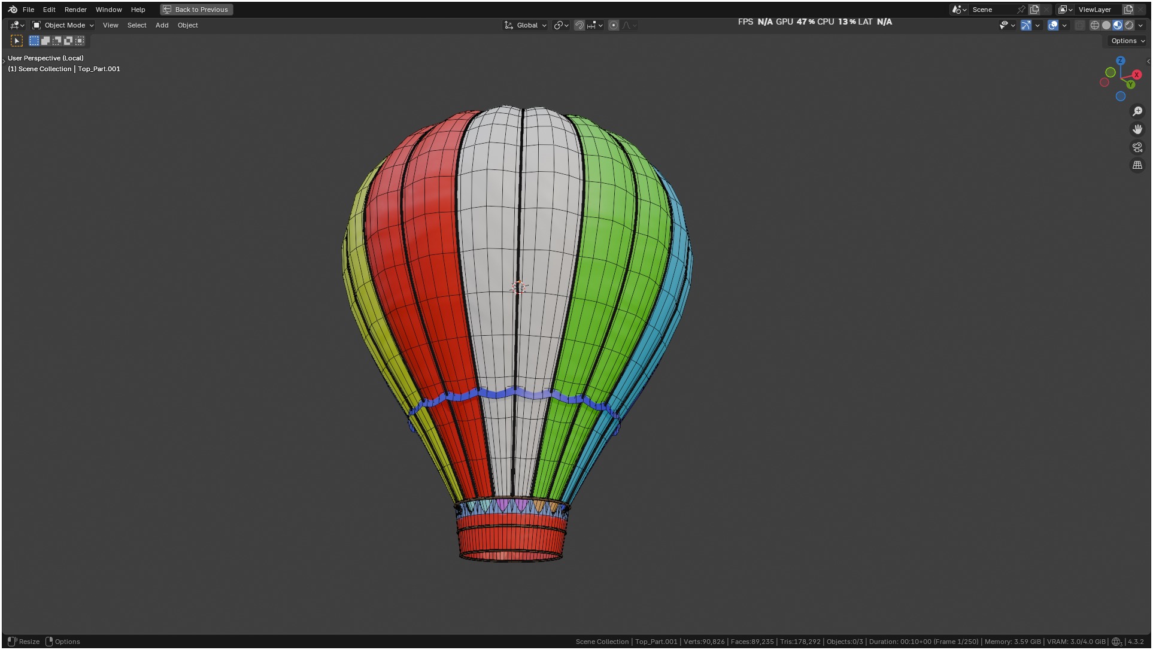Toggle the camera view icon
Viewport: 1153px width, 650px height.
coord(1137,147)
